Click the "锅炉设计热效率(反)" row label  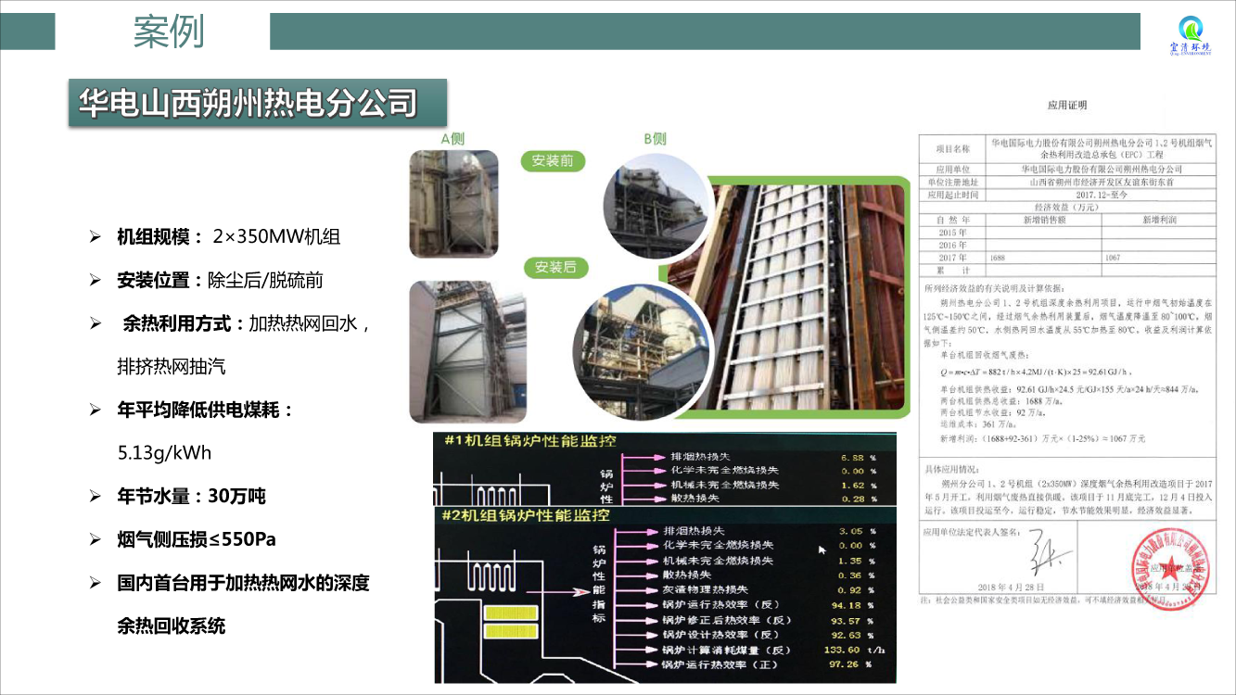pyautogui.click(x=722, y=635)
